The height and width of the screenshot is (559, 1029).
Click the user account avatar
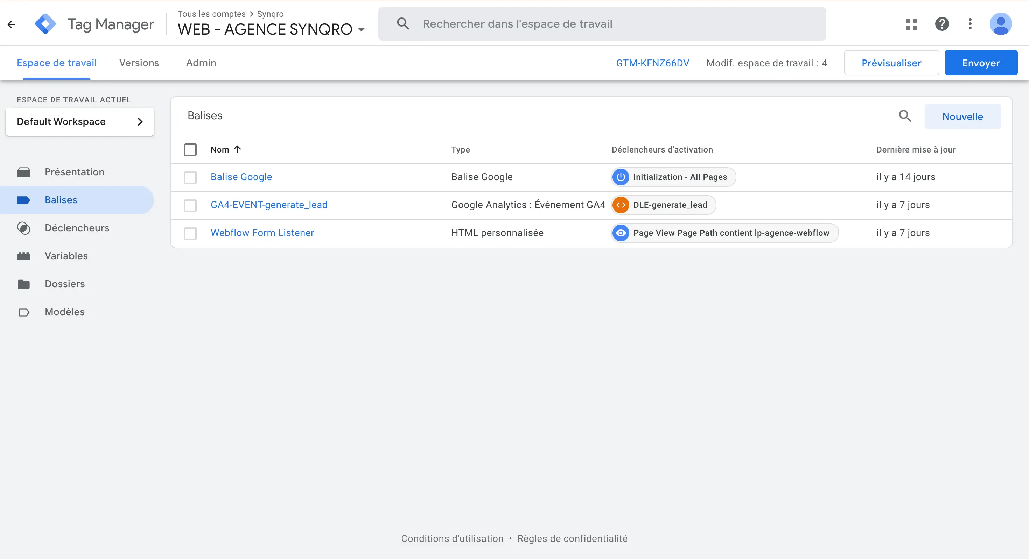(1001, 24)
